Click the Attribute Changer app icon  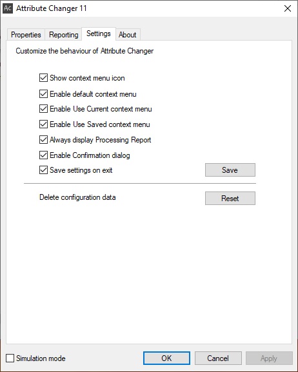coord(8,8)
